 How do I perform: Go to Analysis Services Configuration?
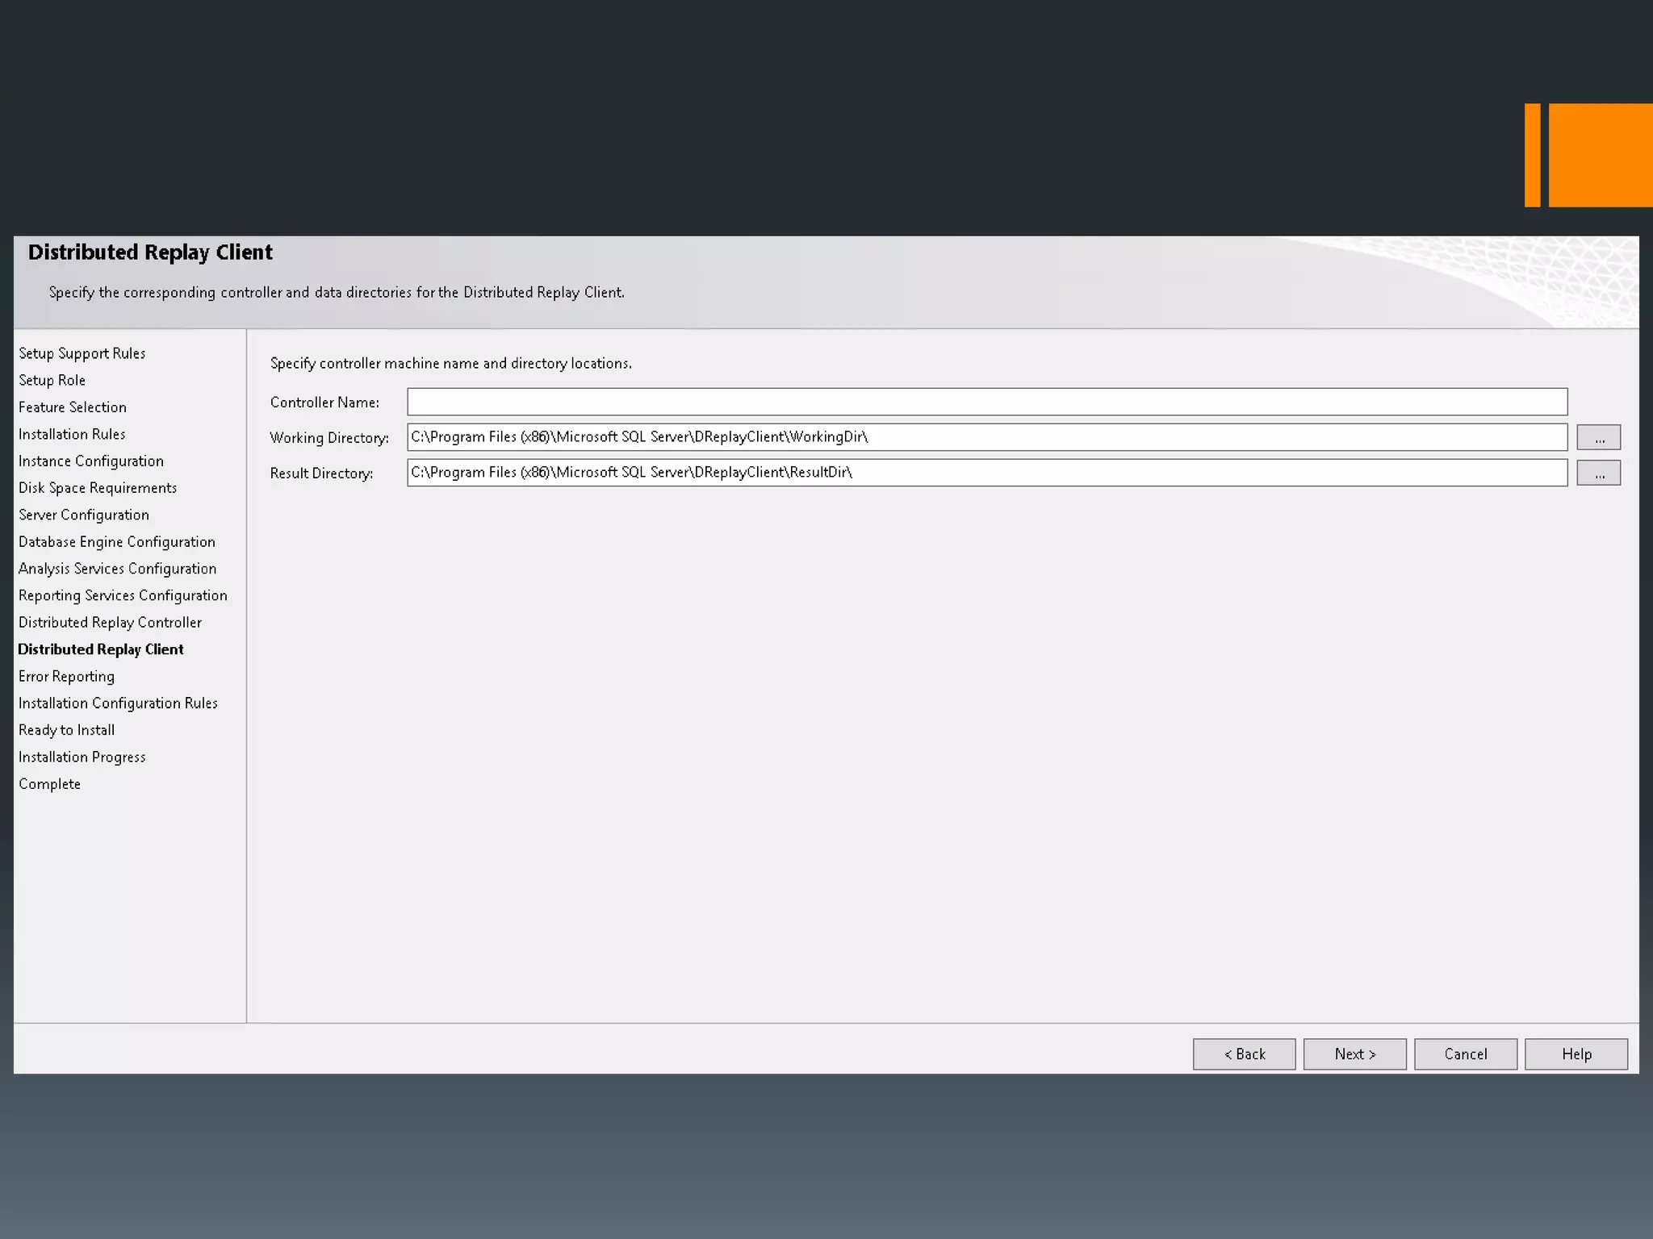pyautogui.click(x=118, y=569)
